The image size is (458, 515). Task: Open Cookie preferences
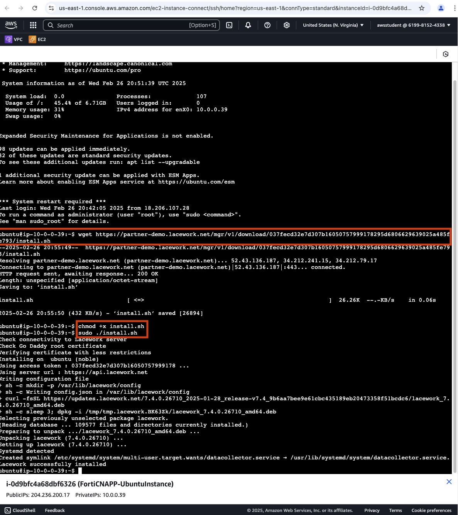pyautogui.click(x=431, y=510)
